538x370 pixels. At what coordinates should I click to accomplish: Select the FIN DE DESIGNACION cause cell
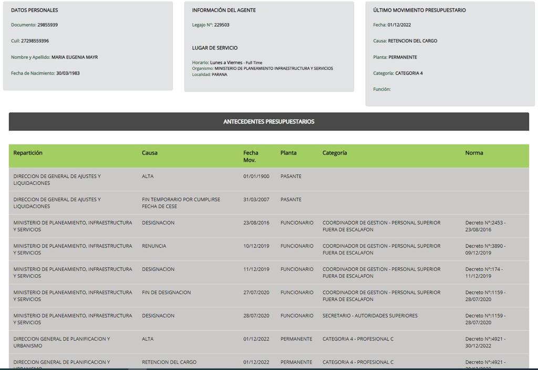[x=166, y=292]
